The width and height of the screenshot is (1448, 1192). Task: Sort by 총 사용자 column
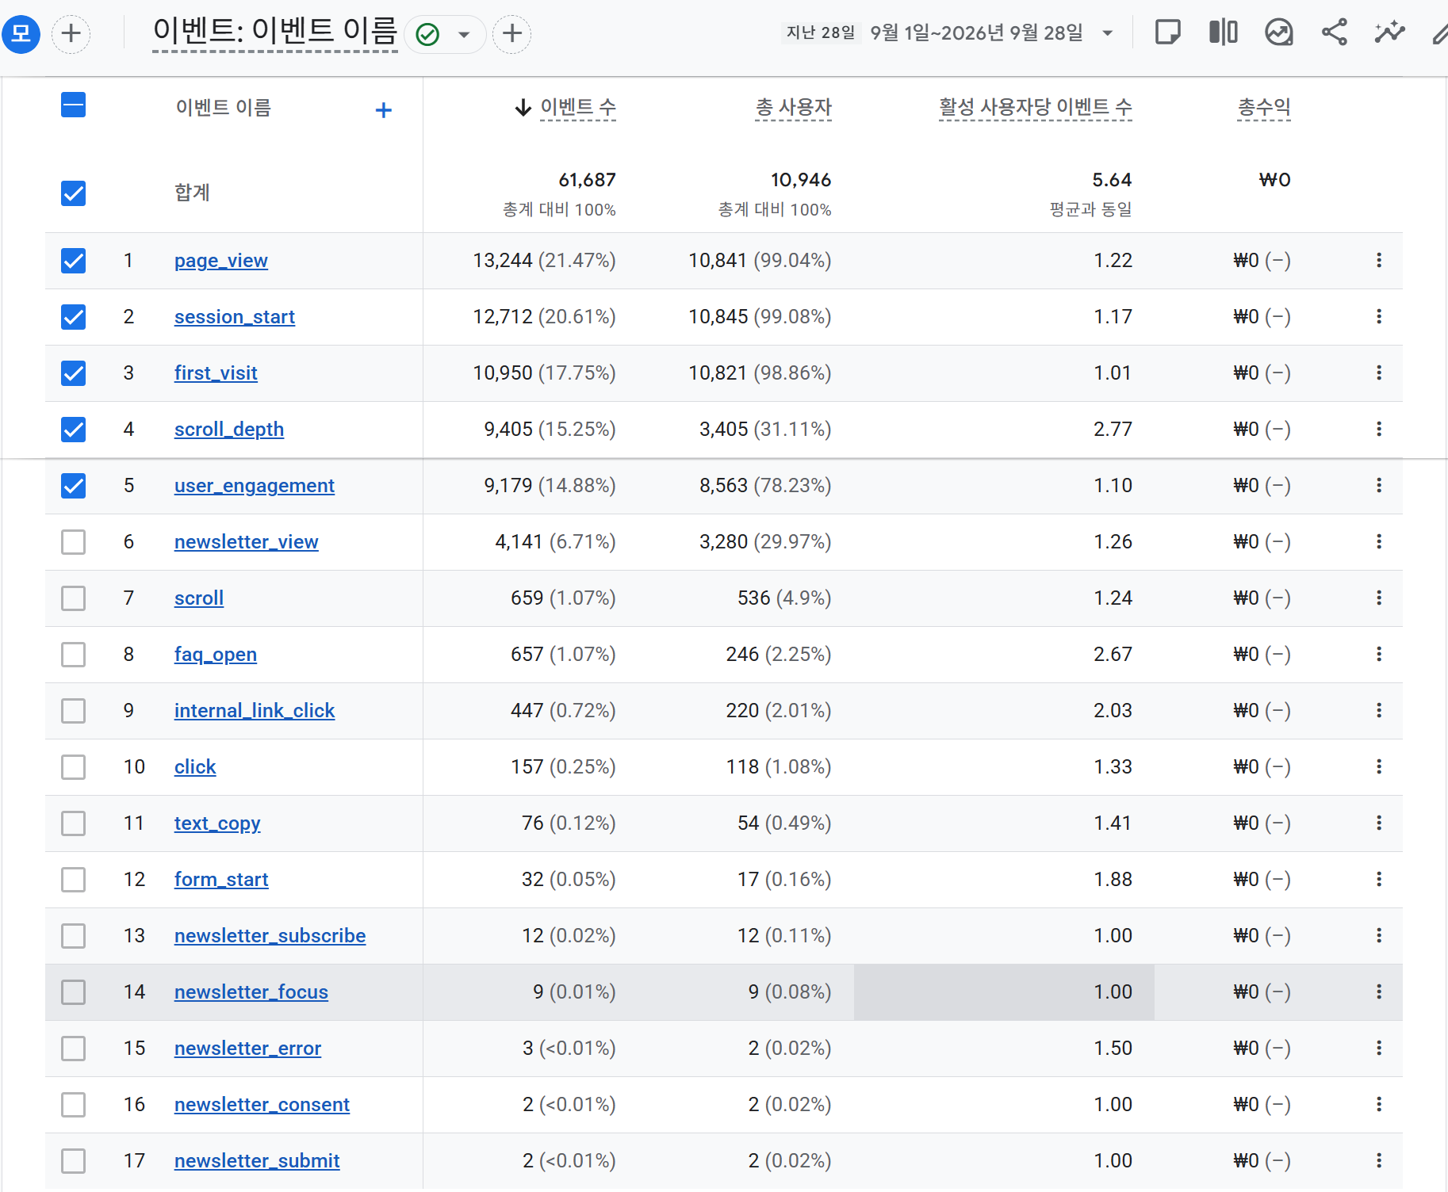793,107
